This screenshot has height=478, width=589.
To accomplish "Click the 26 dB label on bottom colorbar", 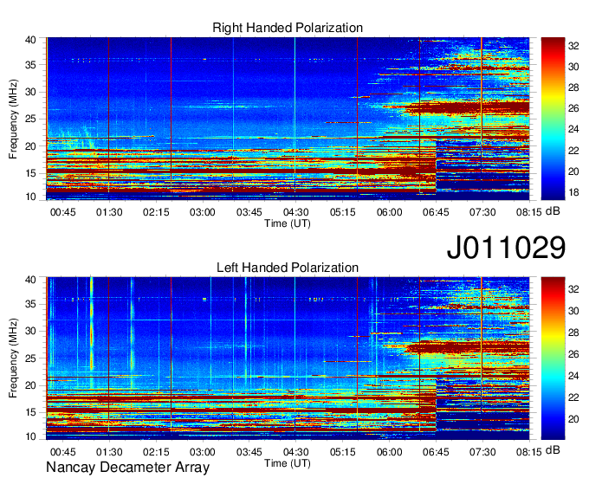I will [x=573, y=354].
